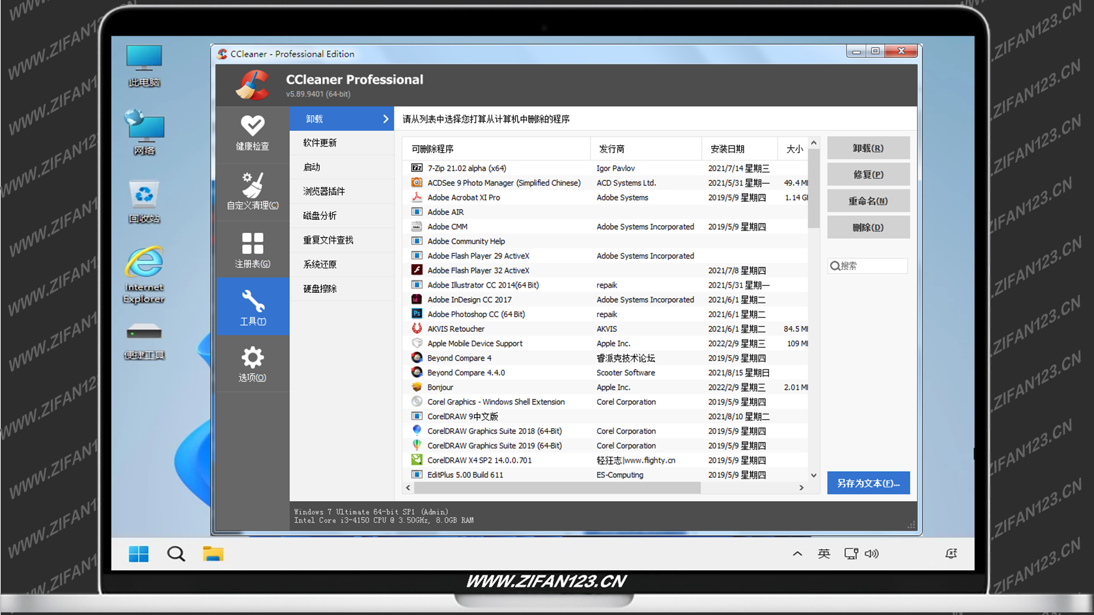This screenshot has height=615, width=1094.
Task: Click the AKVIS Retoucher icon
Action: [417, 329]
